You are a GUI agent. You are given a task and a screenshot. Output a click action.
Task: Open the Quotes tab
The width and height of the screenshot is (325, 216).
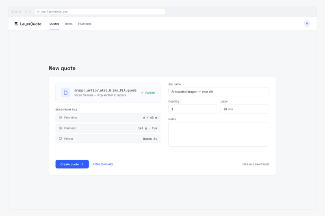[x=54, y=24]
